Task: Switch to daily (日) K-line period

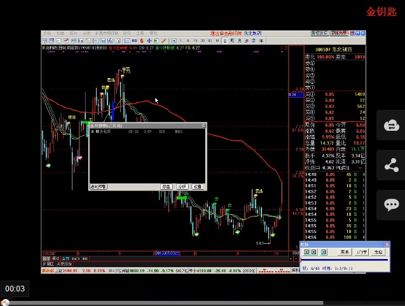Action: tap(225, 41)
